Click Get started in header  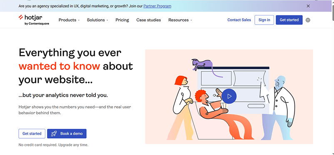289,20
